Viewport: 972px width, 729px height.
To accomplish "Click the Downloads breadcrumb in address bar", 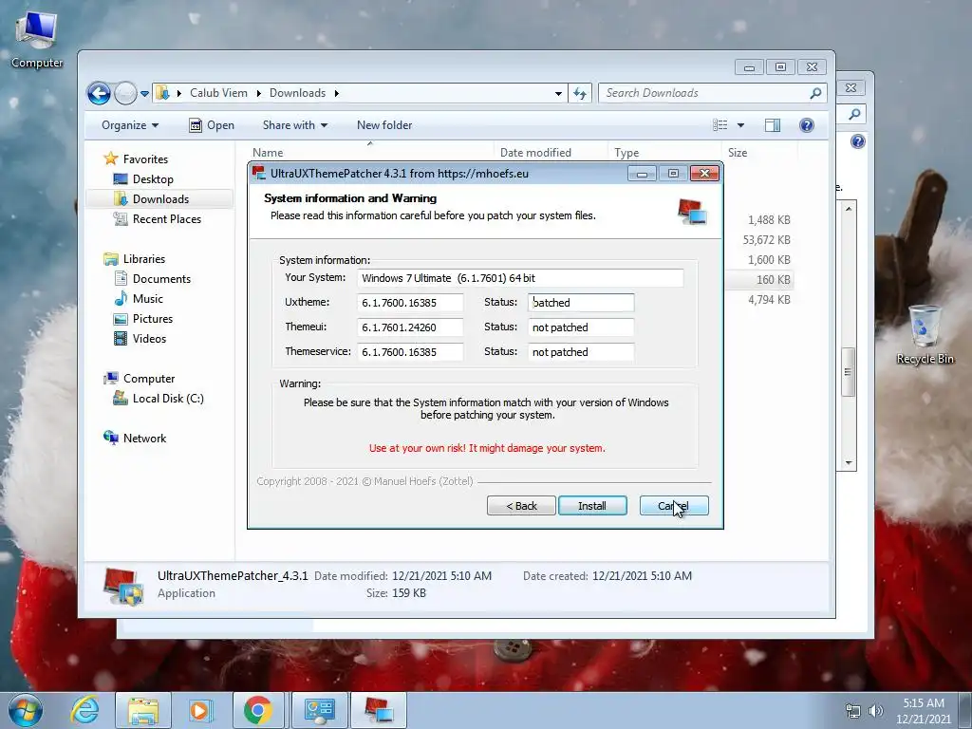I will 297,93.
